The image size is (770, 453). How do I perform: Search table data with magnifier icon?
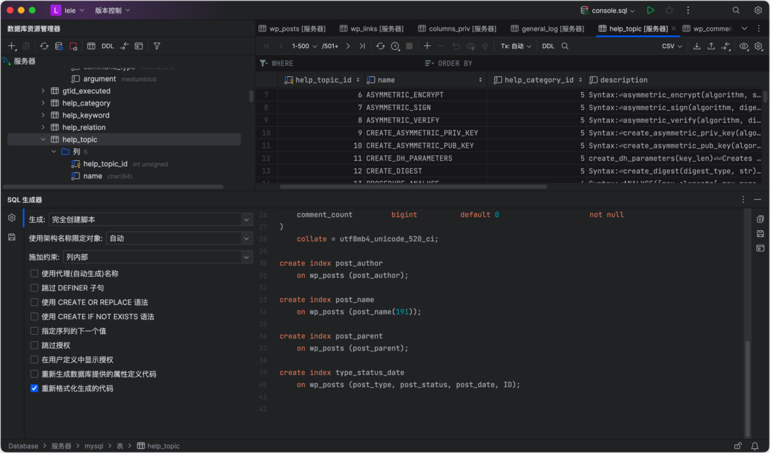[565, 46]
